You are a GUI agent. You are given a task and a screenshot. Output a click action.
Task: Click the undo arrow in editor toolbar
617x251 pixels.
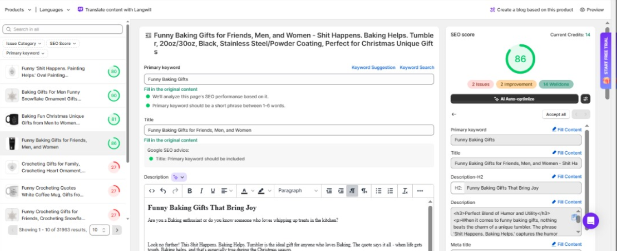[163, 191]
